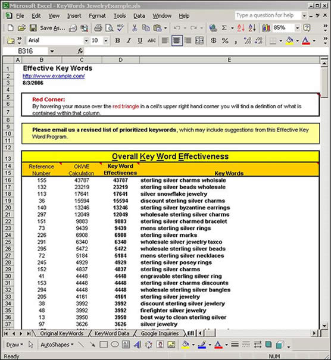Toggle Underline formatting
This screenshot has height=360, width=331.
[140, 40]
